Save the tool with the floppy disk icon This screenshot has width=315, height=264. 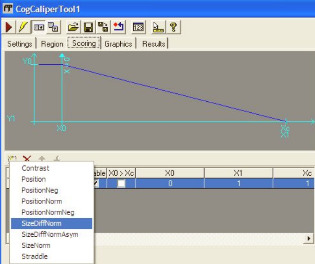click(x=88, y=27)
